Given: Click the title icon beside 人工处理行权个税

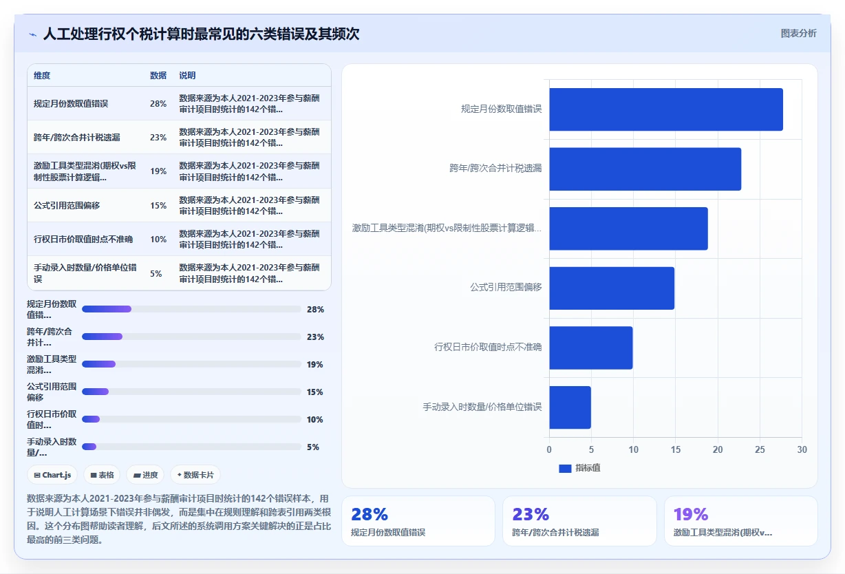Looking at the screenshot, I should tap(32, 34).
